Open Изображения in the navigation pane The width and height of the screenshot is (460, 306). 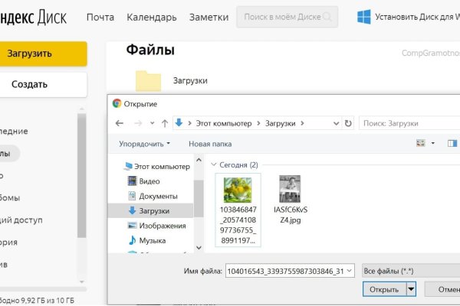click(162, 226)
